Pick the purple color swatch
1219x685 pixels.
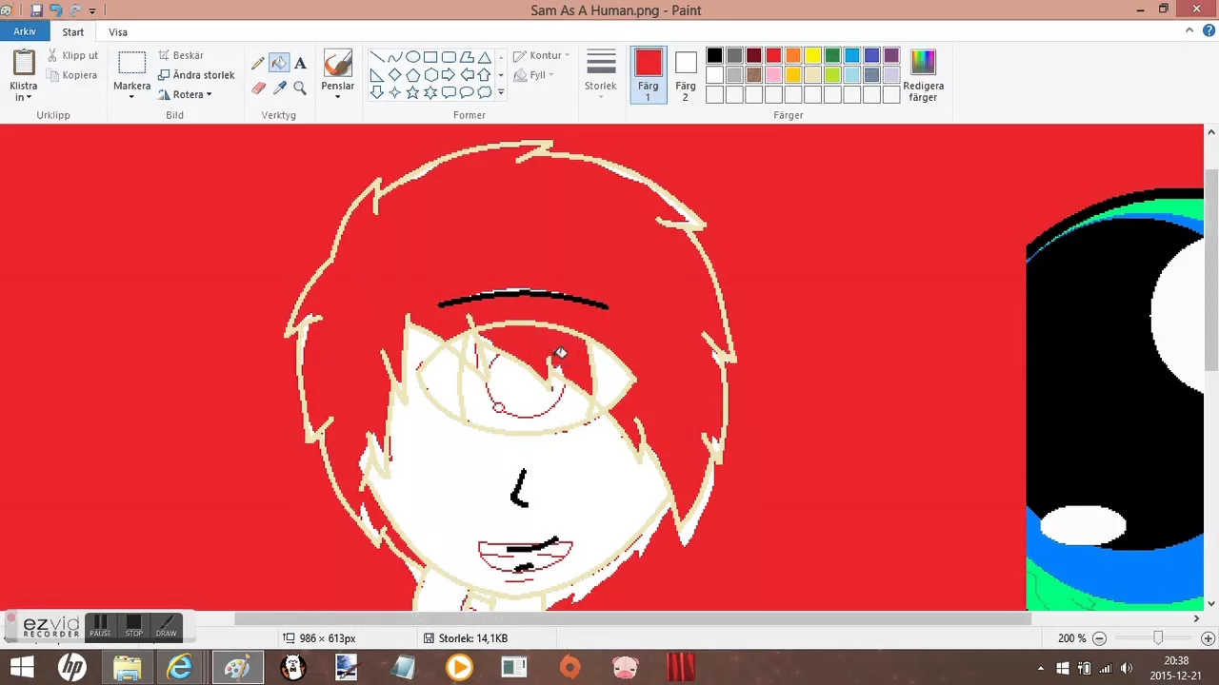[891, 55]
